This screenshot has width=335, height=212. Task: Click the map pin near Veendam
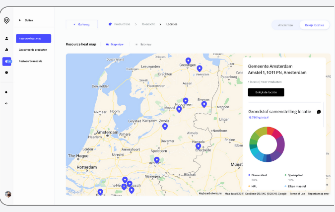200,69
